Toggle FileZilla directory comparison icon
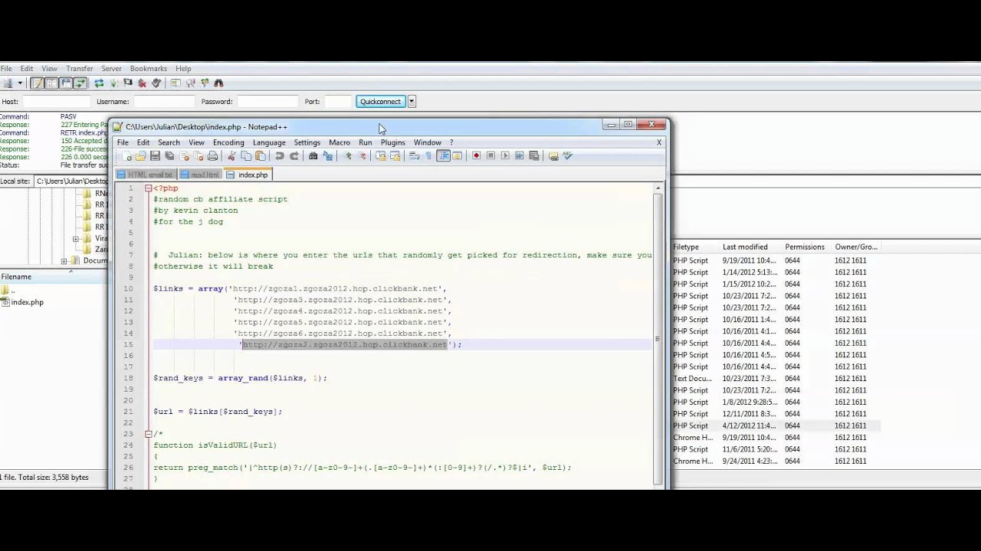Image resolution: width=981 pixels, height=551 pixels. (190, 83)
